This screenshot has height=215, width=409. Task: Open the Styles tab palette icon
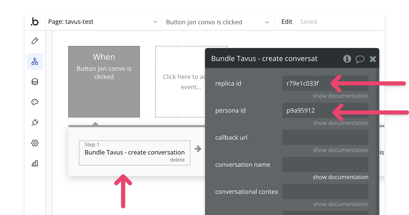[x=35, y=102]
